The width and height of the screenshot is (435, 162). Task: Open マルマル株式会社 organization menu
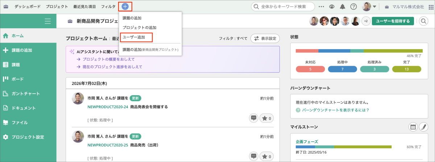tap(405, 7)
